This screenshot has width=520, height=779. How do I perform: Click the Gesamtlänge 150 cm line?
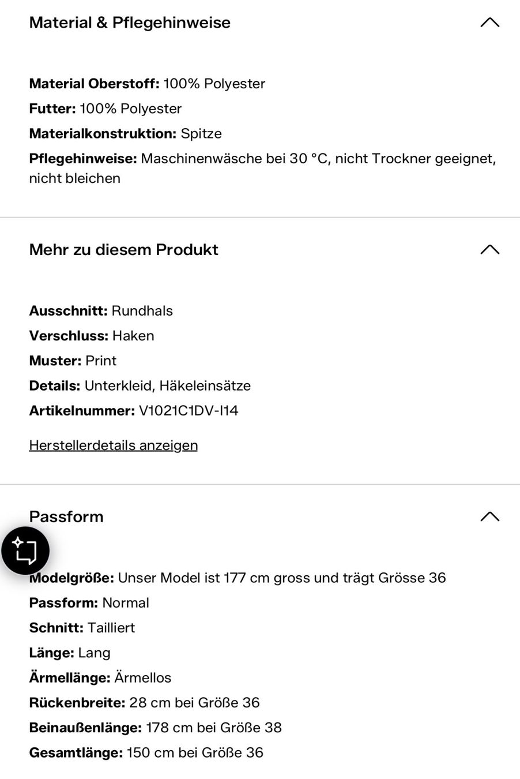point(146,752)
